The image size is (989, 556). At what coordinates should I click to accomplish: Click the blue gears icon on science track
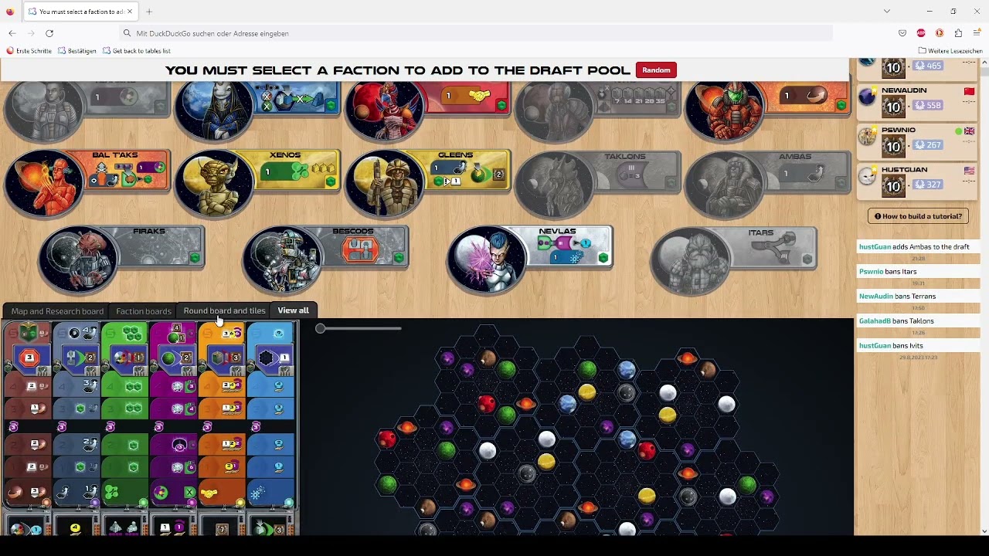[x=258, y=493]
